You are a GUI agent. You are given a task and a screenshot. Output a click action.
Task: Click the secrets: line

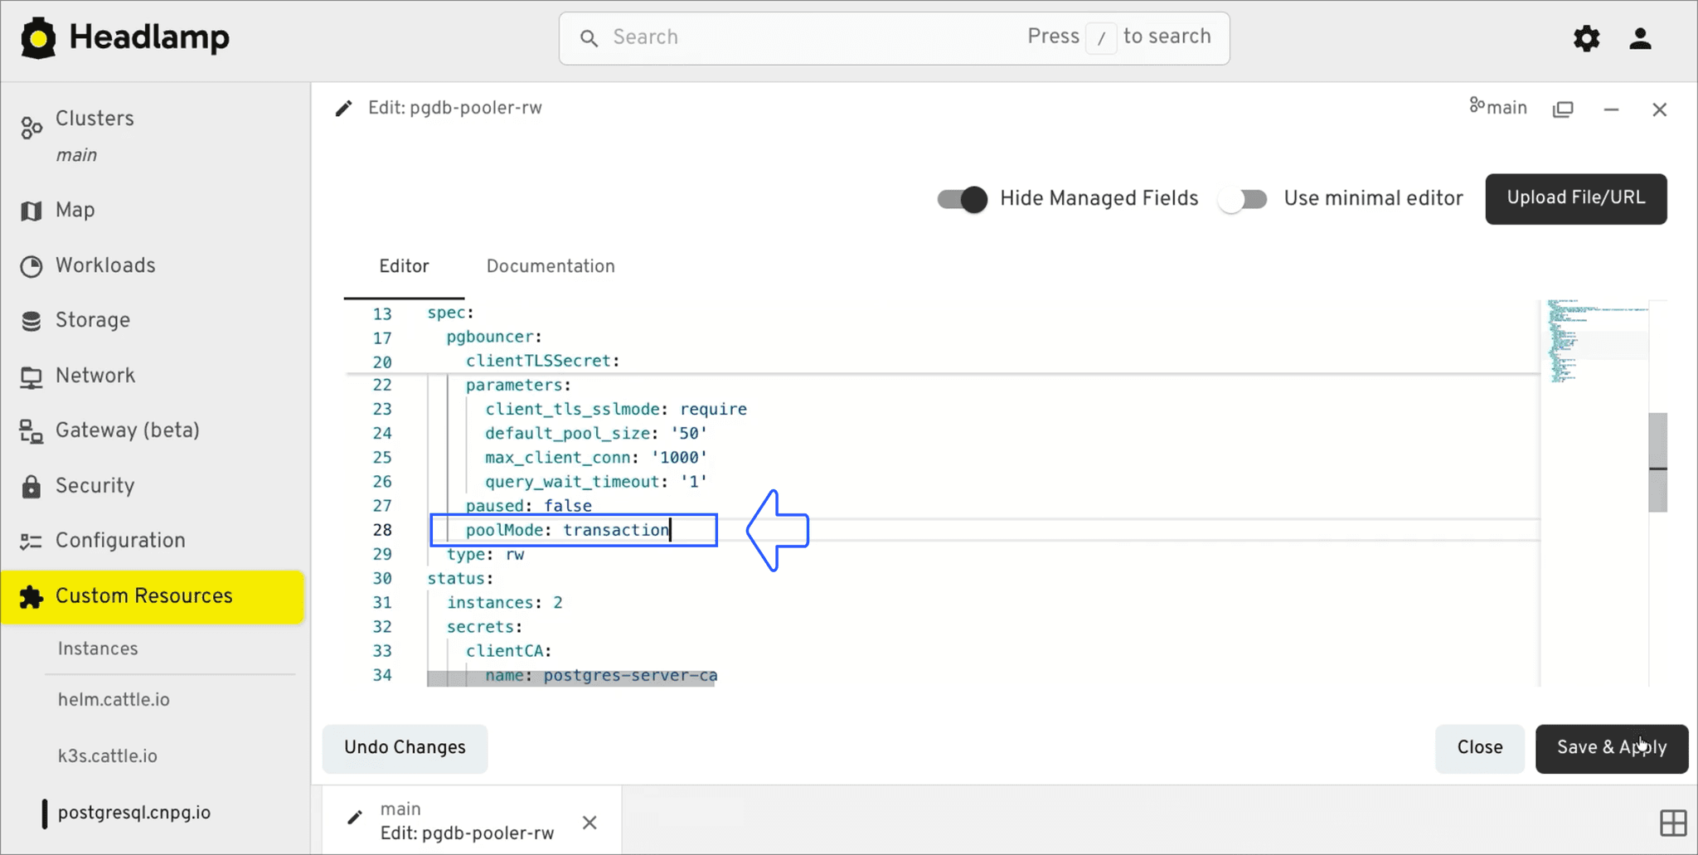point(485,626)
